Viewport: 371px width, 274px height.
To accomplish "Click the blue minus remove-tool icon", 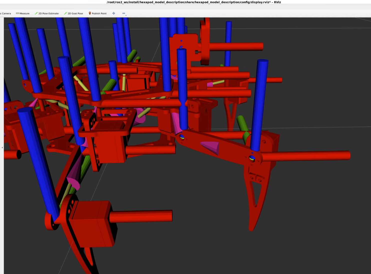I will [x=124, y=13].
